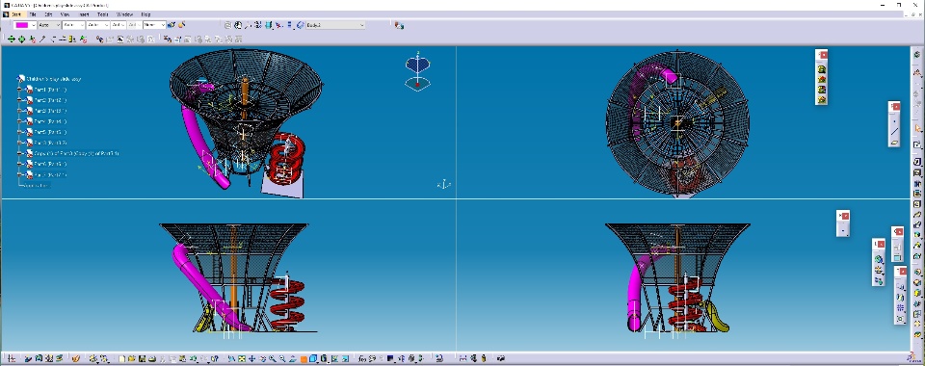925x366 pixels.
Task: Click the Plane tool in floating toolbar
Action: (895, 142)
